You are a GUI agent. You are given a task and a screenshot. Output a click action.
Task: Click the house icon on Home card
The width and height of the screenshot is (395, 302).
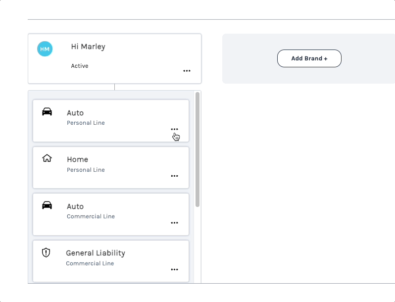(x=47, y=158)
